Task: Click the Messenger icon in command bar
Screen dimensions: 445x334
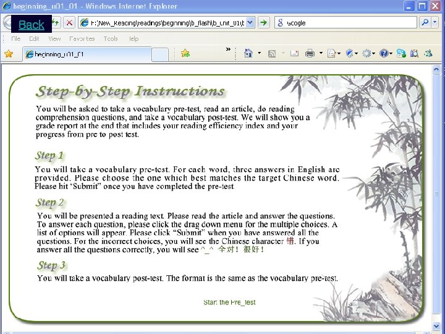Action: (401, 53)
